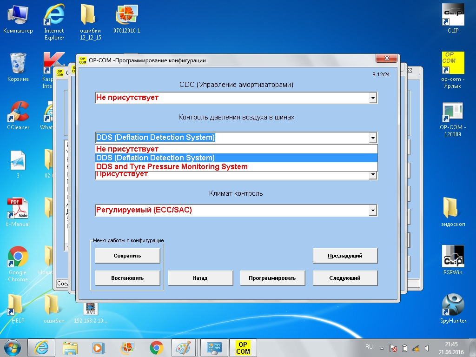Open the E-Manual PDF shortcut
Image resolution: width=476 pixels, height=357 pixels.
(18, 212)
